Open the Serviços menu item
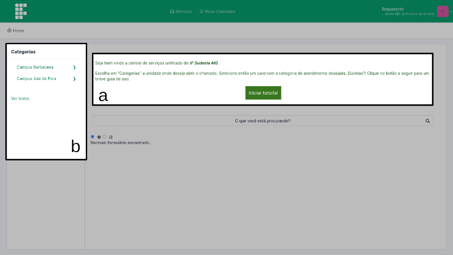Screen dimensions: 453x255 tap(180, 11)
